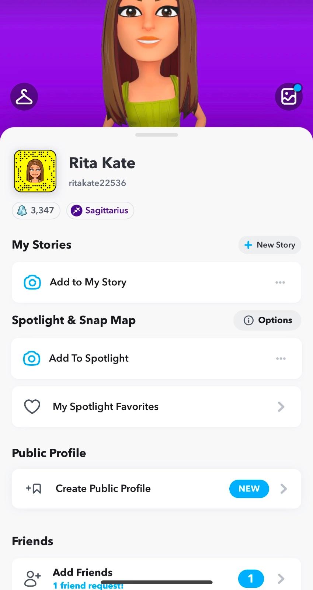
Task: Tap the NEW badge on Public Profile
Action: tap(249, 489)
